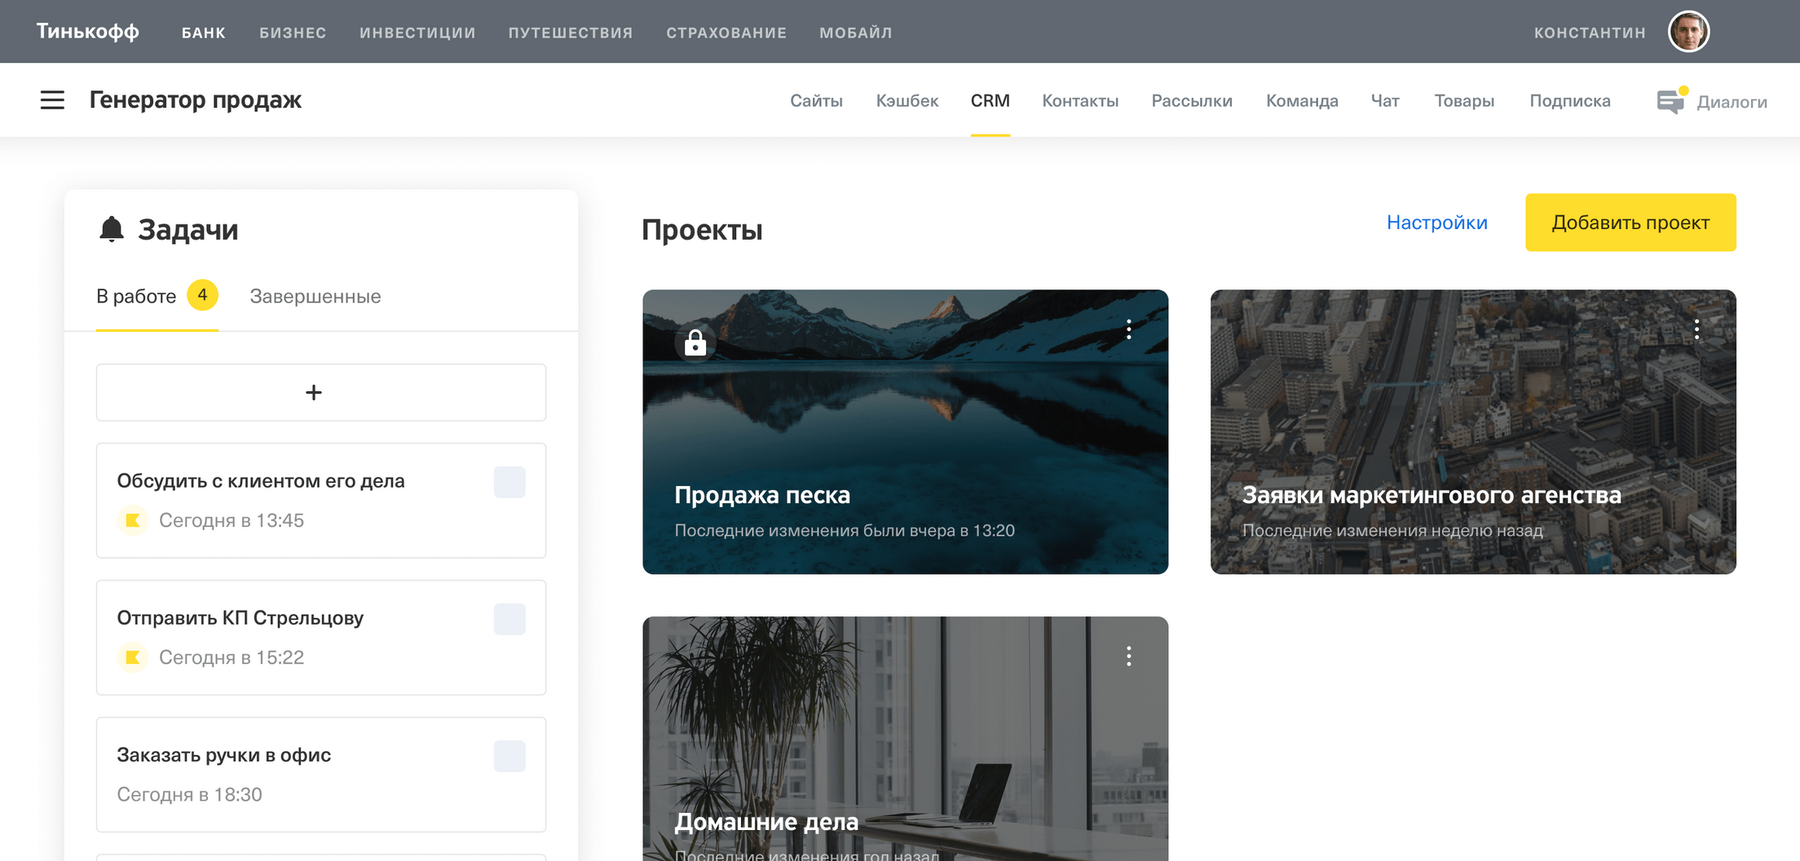Open the Домашние дела project card
This screenshot has width=1800, height=861.
pyautogui.click(x=905, y=739)
